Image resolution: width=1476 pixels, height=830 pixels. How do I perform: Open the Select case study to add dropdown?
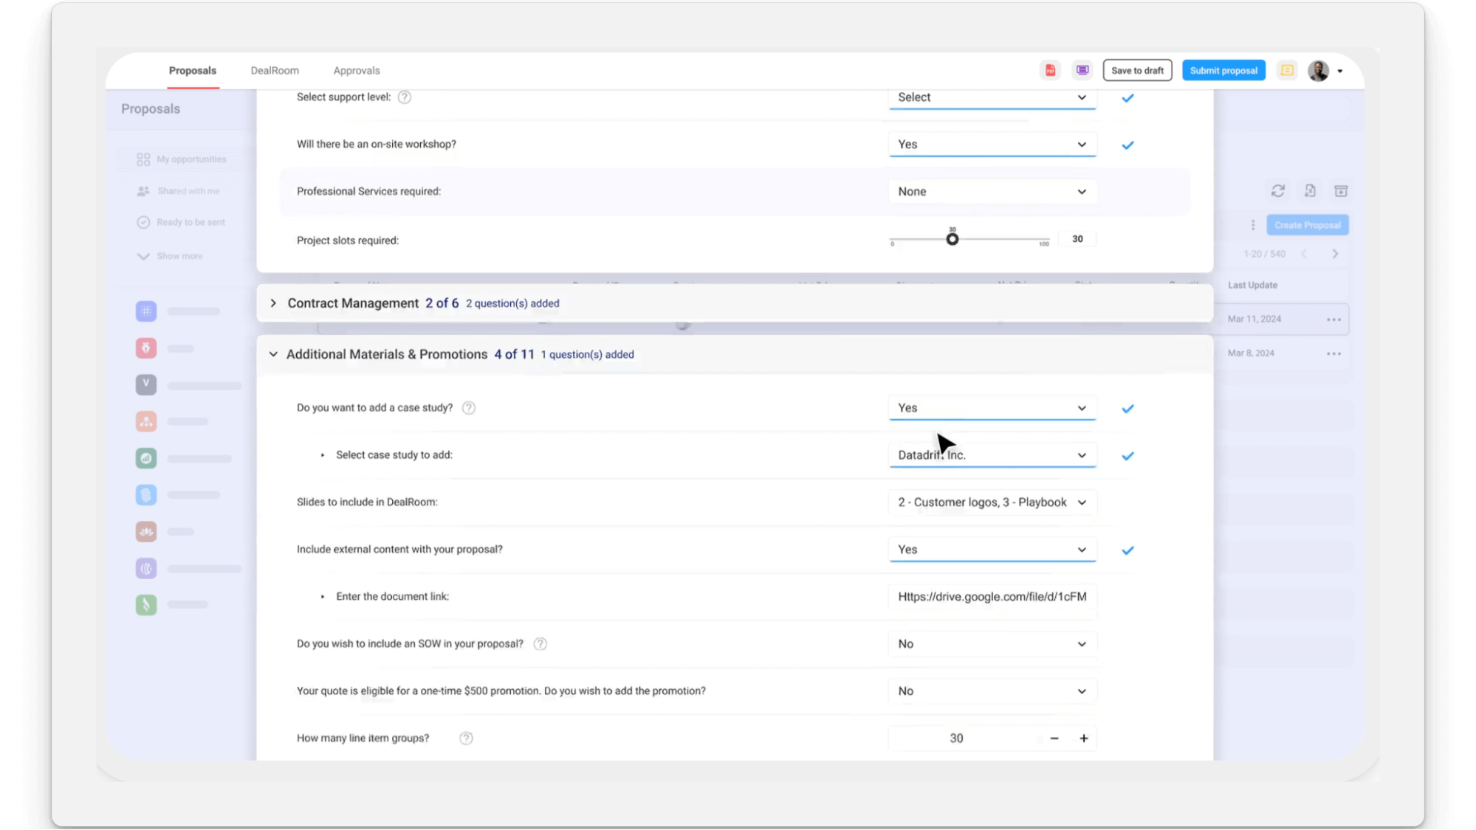[992, 455]
